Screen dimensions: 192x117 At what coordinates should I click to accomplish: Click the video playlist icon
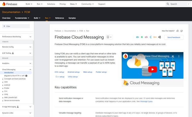click(x=173, y=56)
